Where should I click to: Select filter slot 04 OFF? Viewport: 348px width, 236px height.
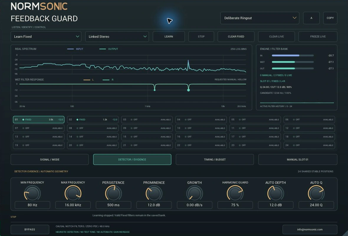[x=201, y=119]
